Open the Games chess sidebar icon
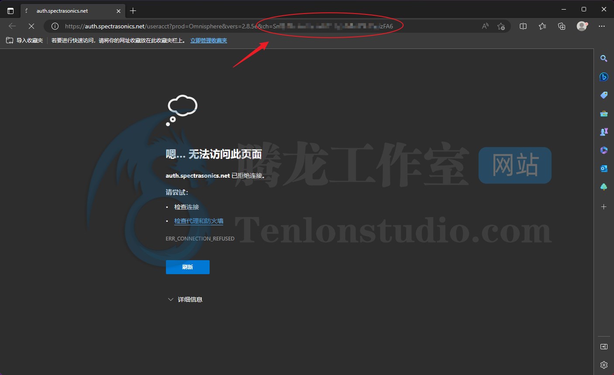This screenshot has height=375, width=614. 604,132
